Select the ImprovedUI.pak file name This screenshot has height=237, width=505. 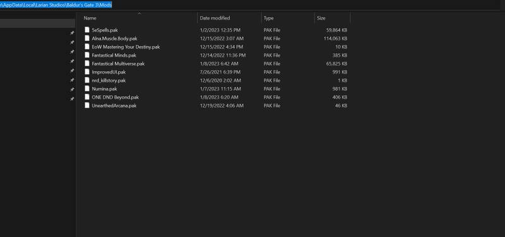[109, 72]
